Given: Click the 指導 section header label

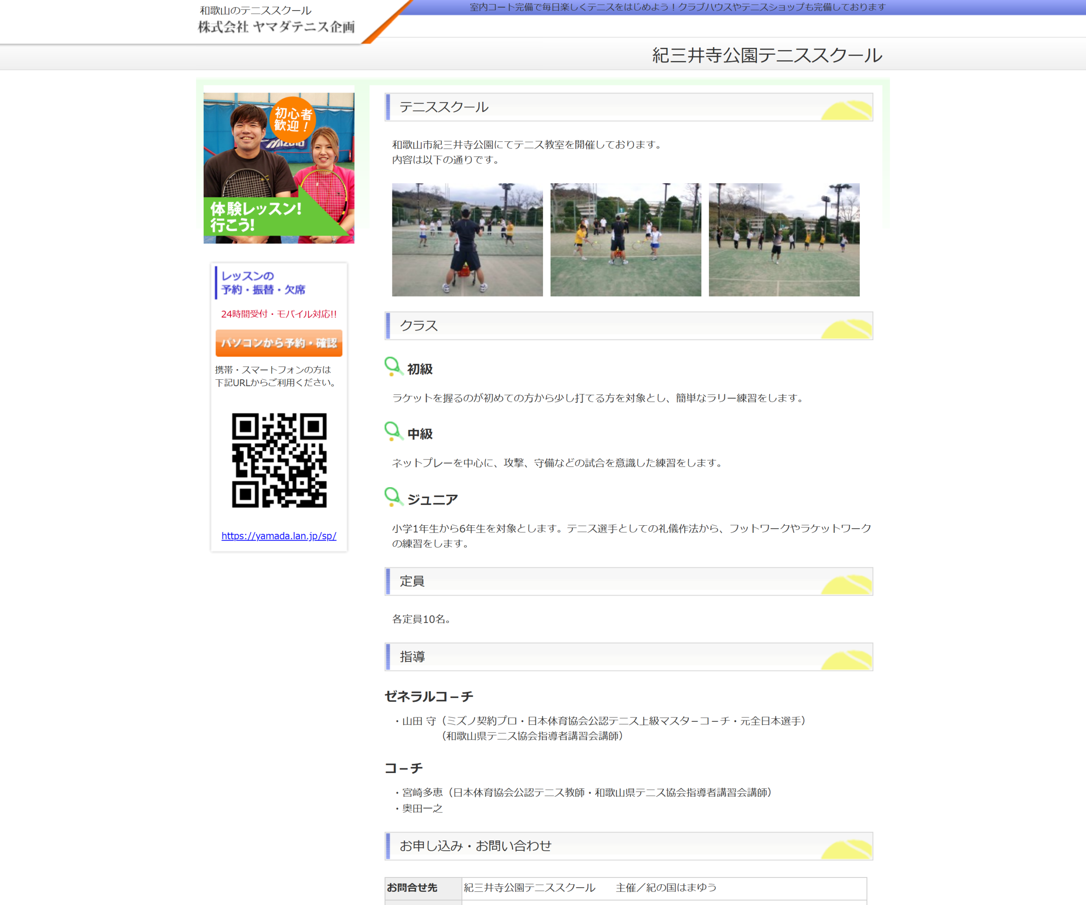Looking at the screenshot, I should point(412,656).
